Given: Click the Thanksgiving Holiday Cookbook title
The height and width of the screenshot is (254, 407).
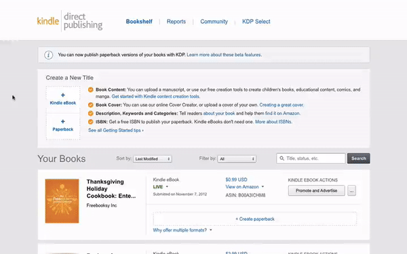Looking at the screenshot, I should pos(111,189).
